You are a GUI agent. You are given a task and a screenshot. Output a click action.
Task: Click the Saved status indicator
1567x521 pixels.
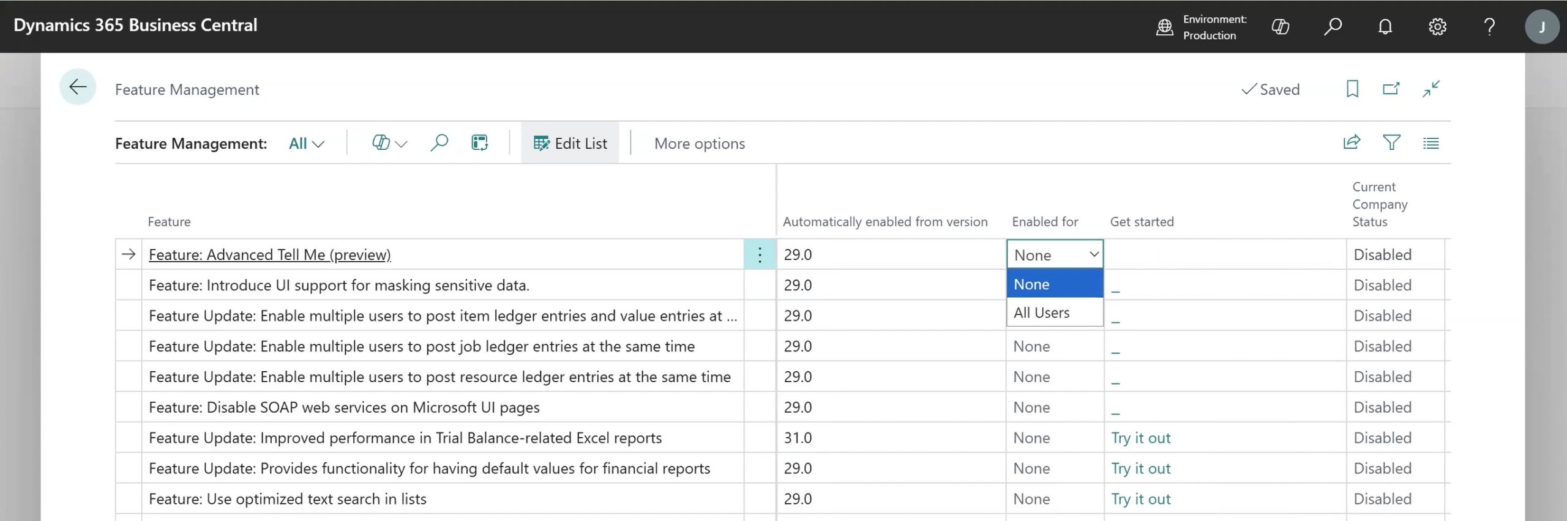click(x=1270, y=89)
